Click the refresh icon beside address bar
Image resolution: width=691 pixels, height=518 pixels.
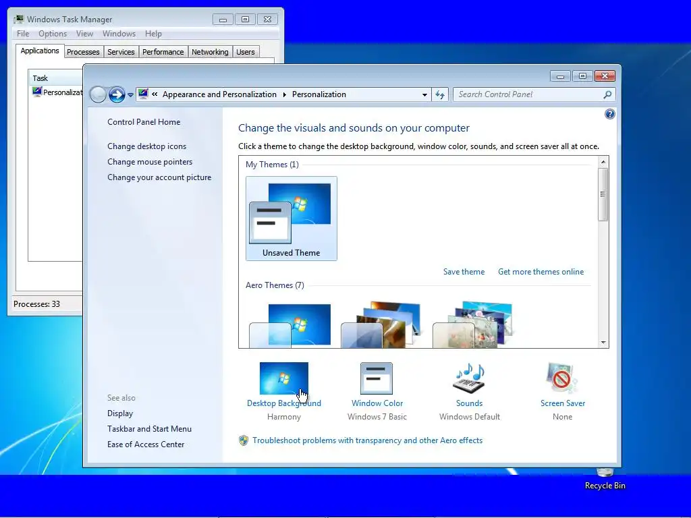pyautogui.click(x=440, y=94)
